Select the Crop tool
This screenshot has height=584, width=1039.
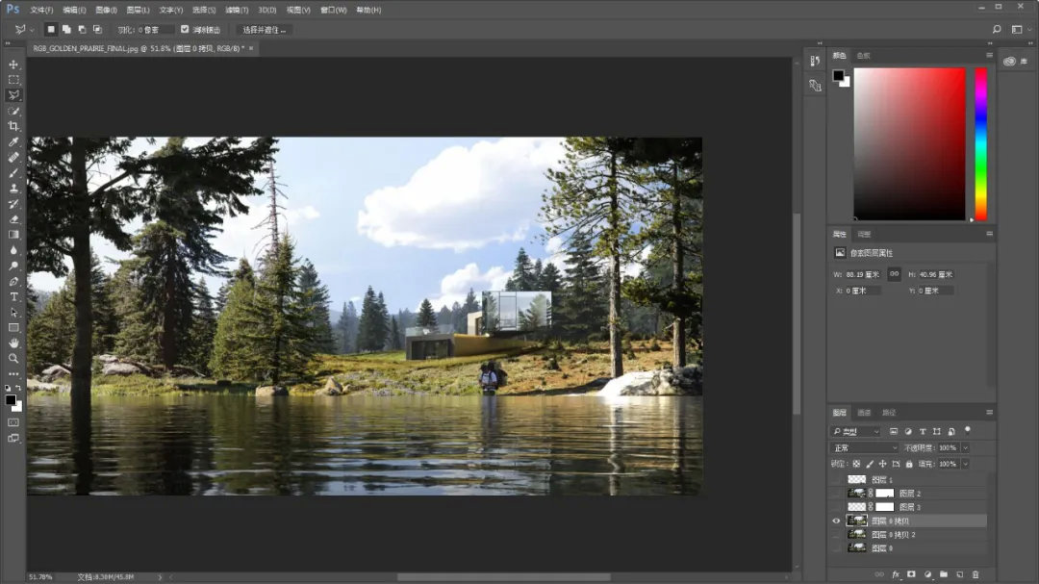13,126
